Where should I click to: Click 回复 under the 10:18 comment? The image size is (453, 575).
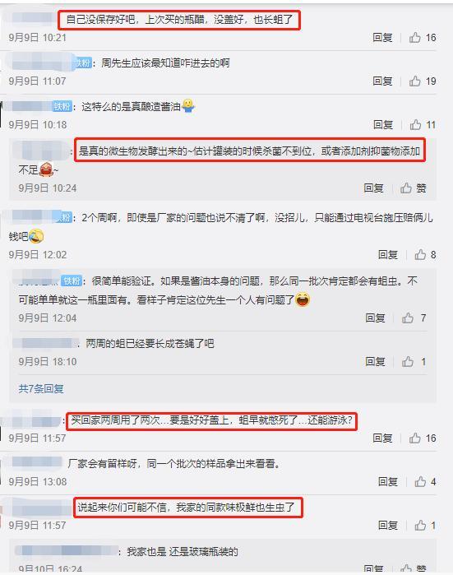click(x=383, y=125)
